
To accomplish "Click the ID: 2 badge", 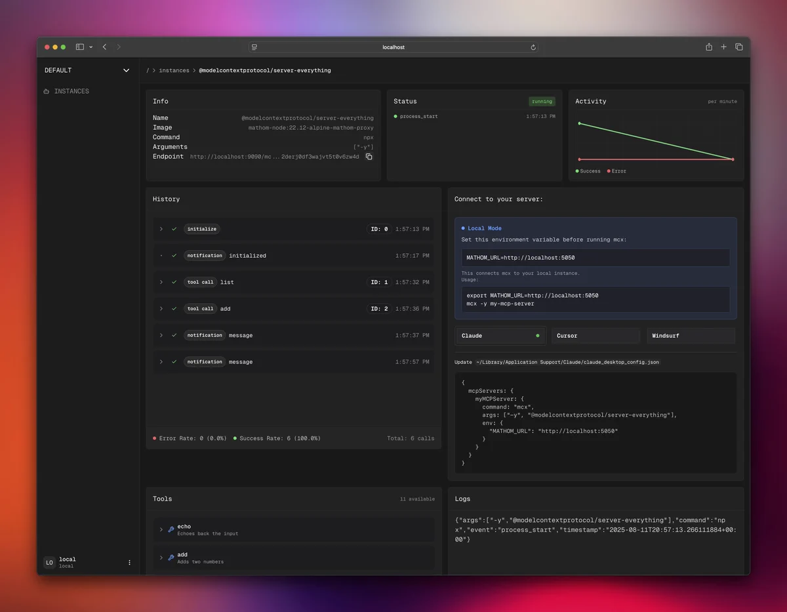I will tap(379, 308).
